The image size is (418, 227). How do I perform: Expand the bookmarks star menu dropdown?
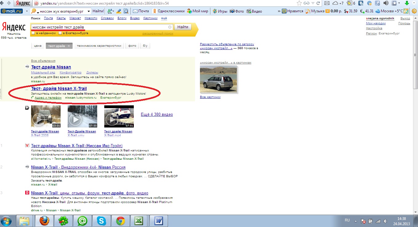point(400,3)
